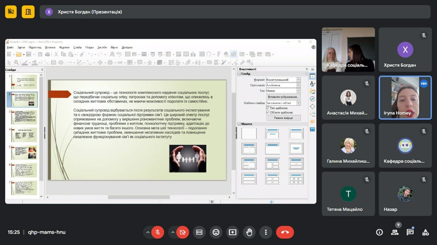This screenshot has height=245, width=437.
Task: Open the 'Слайд' menu in the menu bar
Action: (x=77, y=47)
